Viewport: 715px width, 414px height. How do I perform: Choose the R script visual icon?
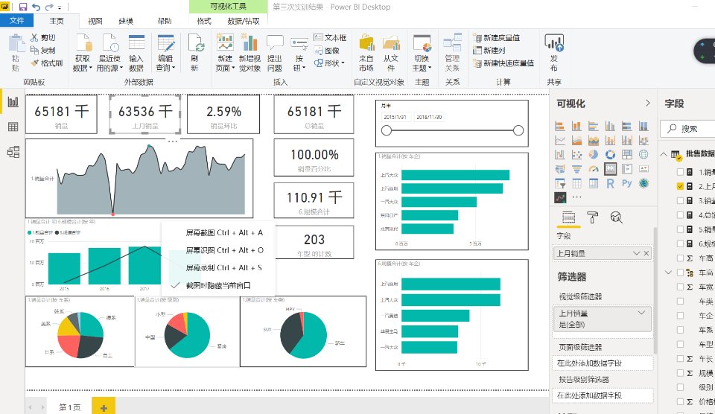coord(611,182)
